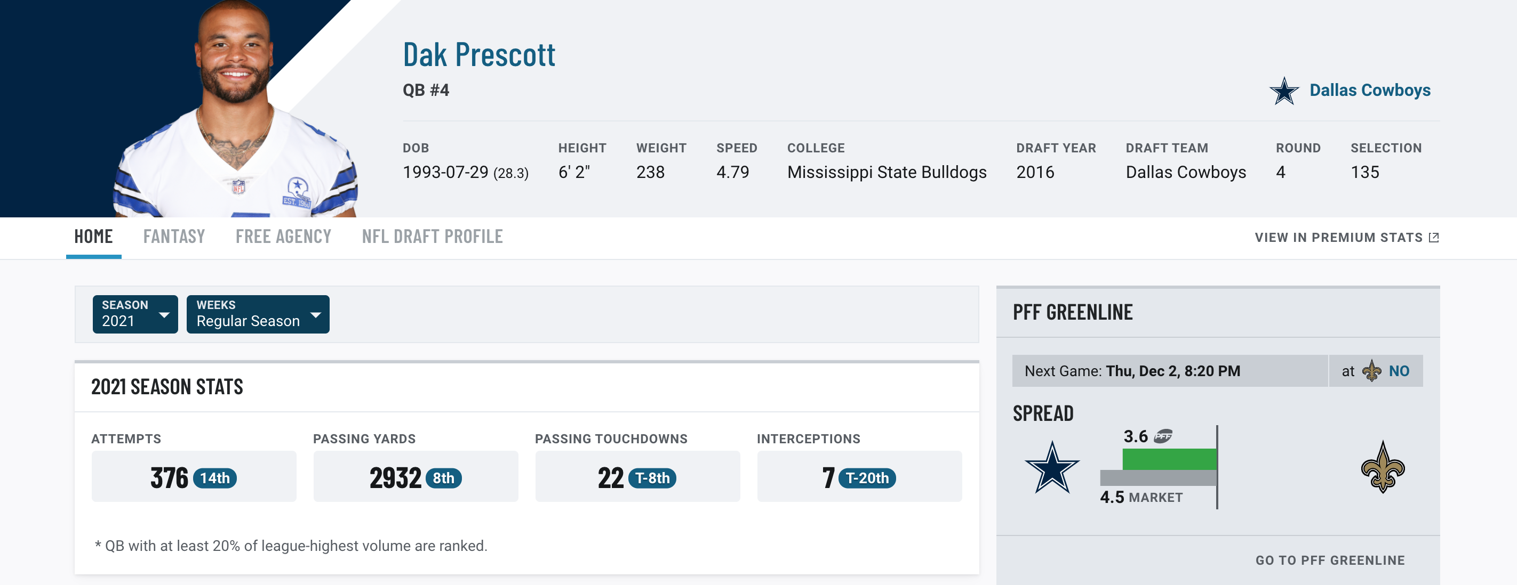Click the large Saints logo in Spread chart
The width and height of the screenshot is (1517, 585).
pos(1383,467)
